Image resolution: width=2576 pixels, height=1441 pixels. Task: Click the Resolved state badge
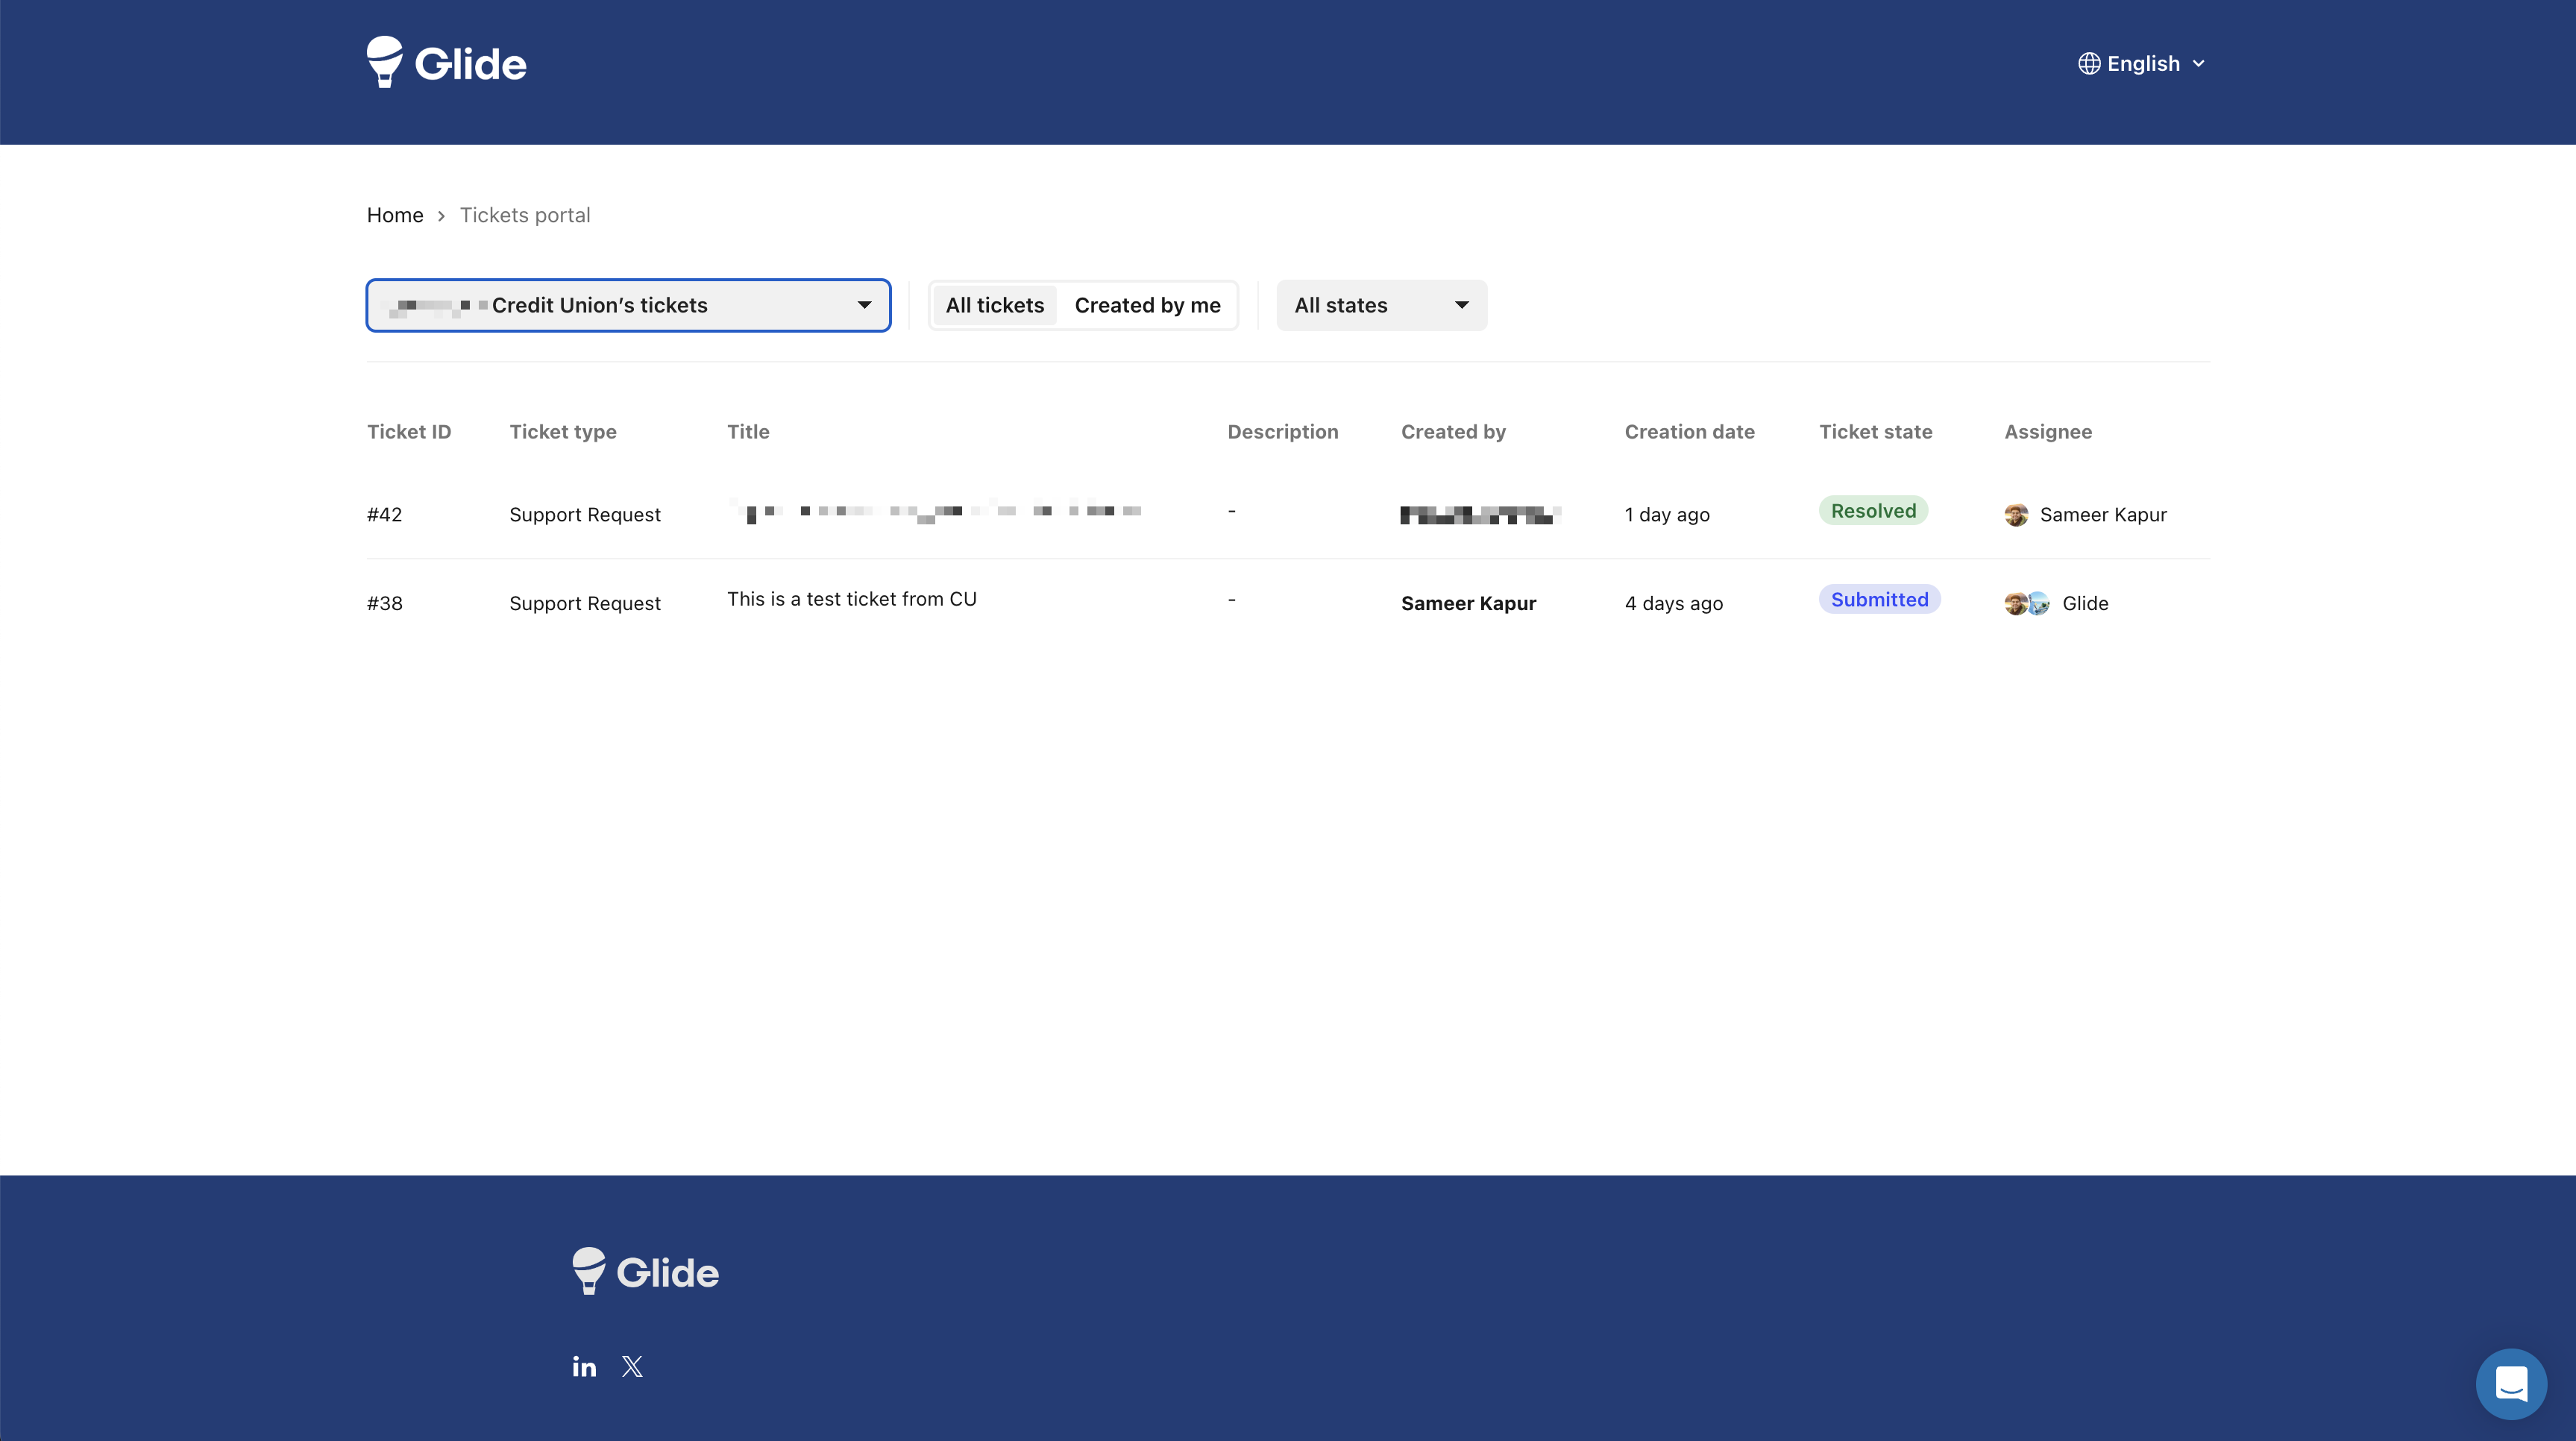[1873, 511]
